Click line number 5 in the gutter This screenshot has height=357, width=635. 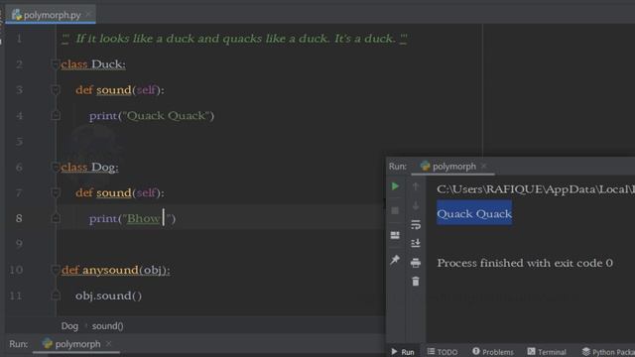[x=19, y=142]
